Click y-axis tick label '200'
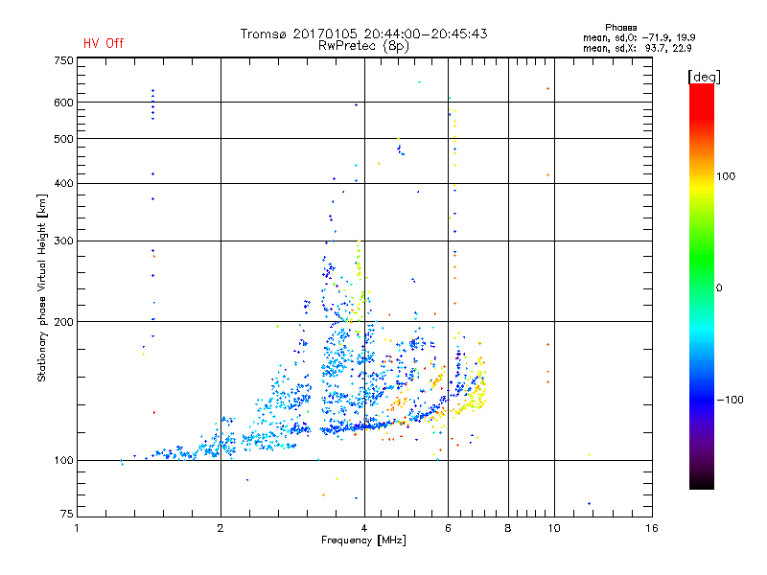 pos(63,322)
